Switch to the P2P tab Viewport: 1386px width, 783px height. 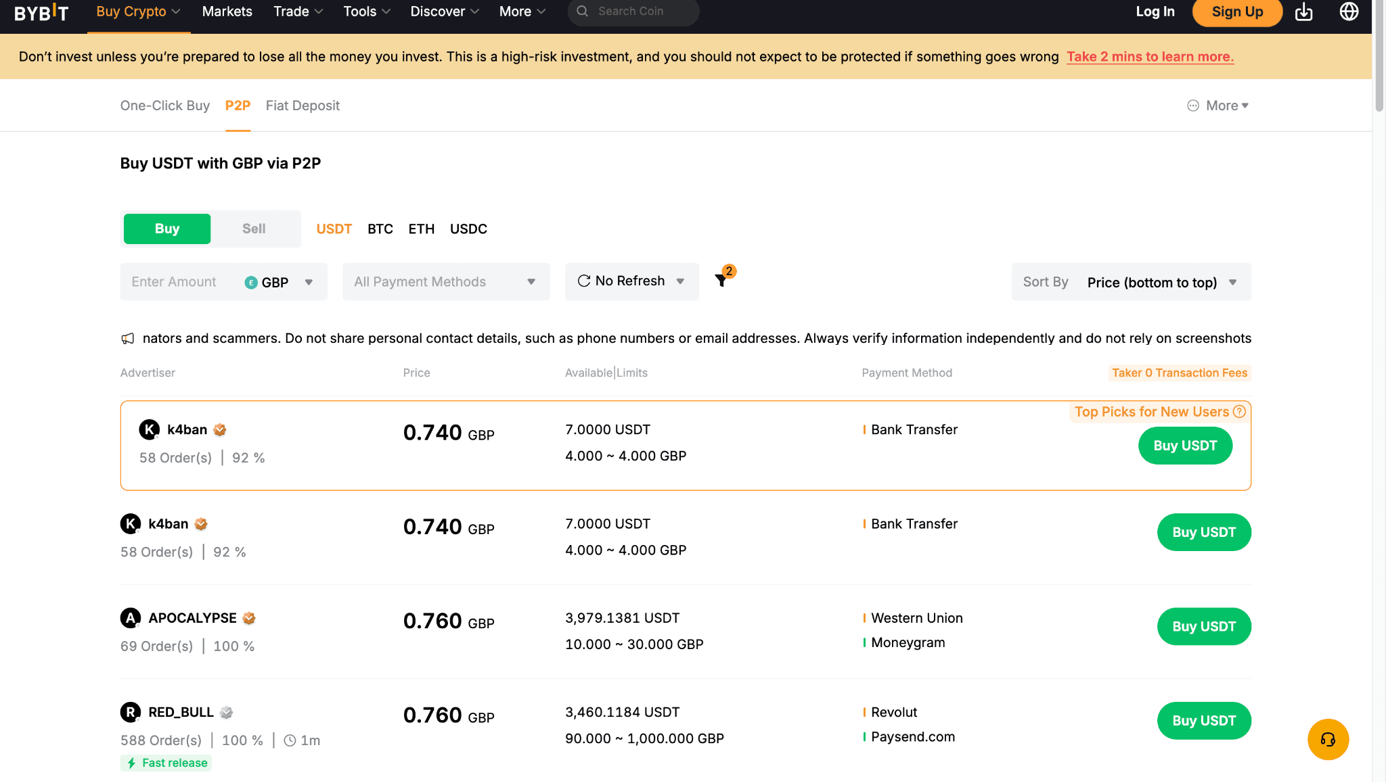coord(238,105)
